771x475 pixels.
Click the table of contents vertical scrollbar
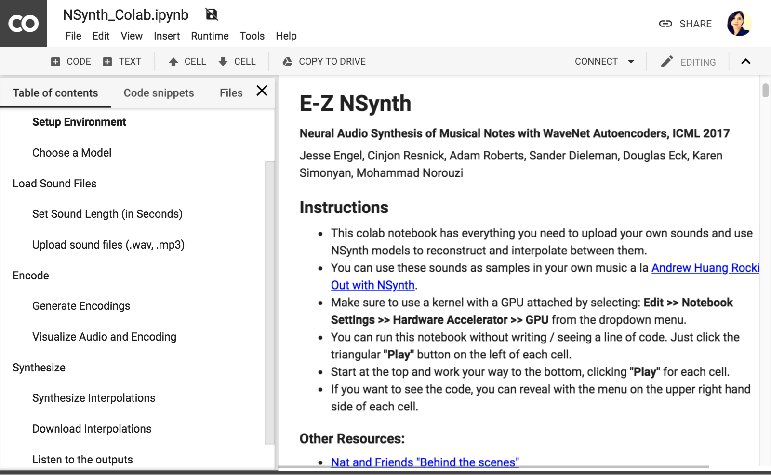click(x=270, y=303)
